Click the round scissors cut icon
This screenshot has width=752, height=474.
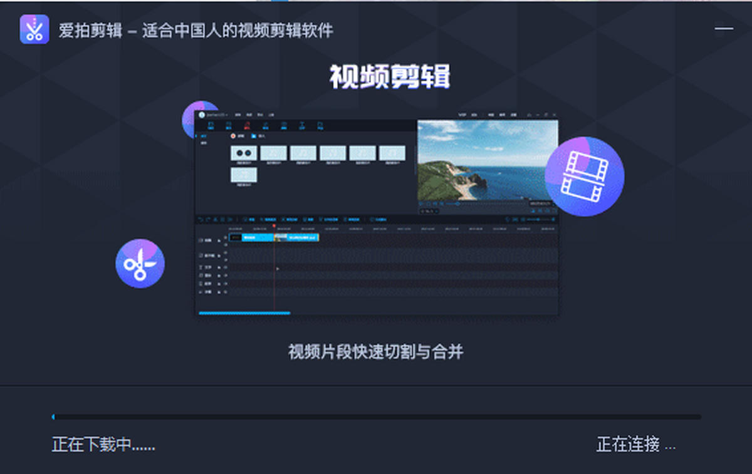coord(140,264)
